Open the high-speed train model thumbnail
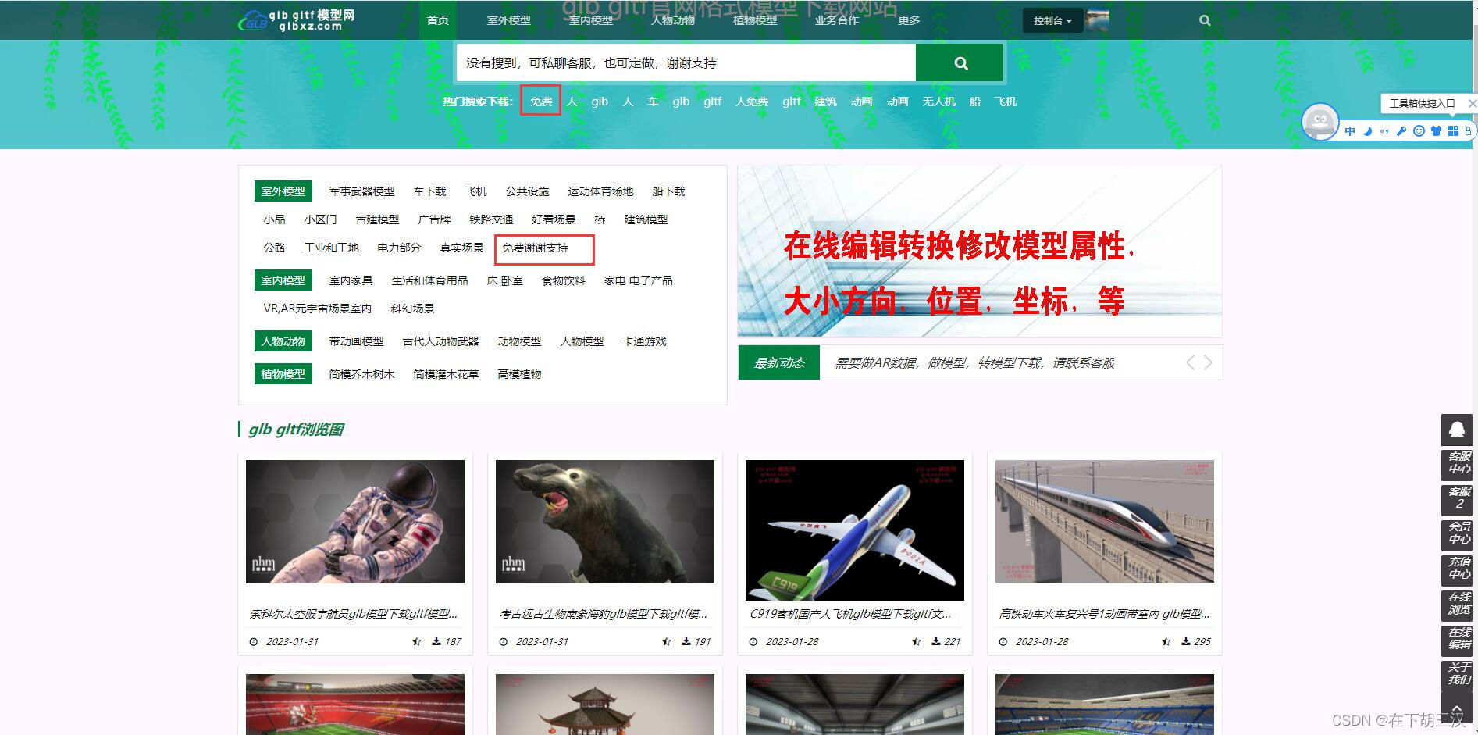 click(1105, 521)
